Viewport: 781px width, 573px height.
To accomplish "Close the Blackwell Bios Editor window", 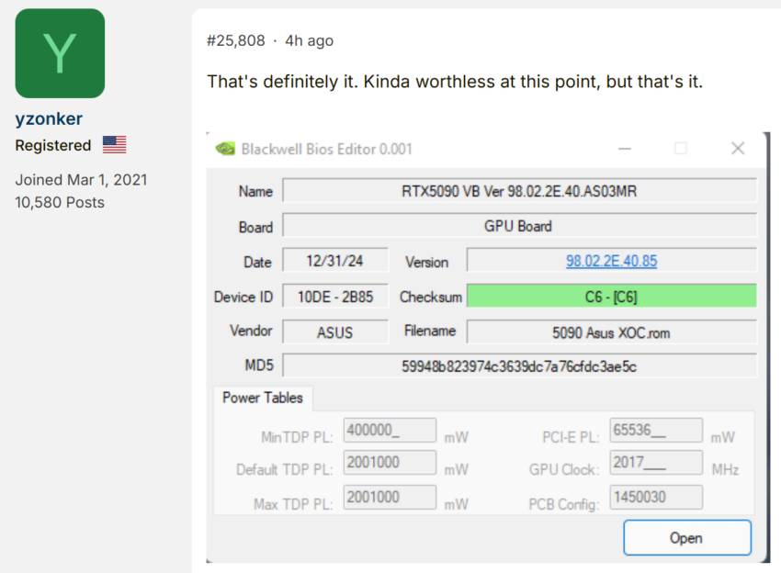I will [737, 148].
